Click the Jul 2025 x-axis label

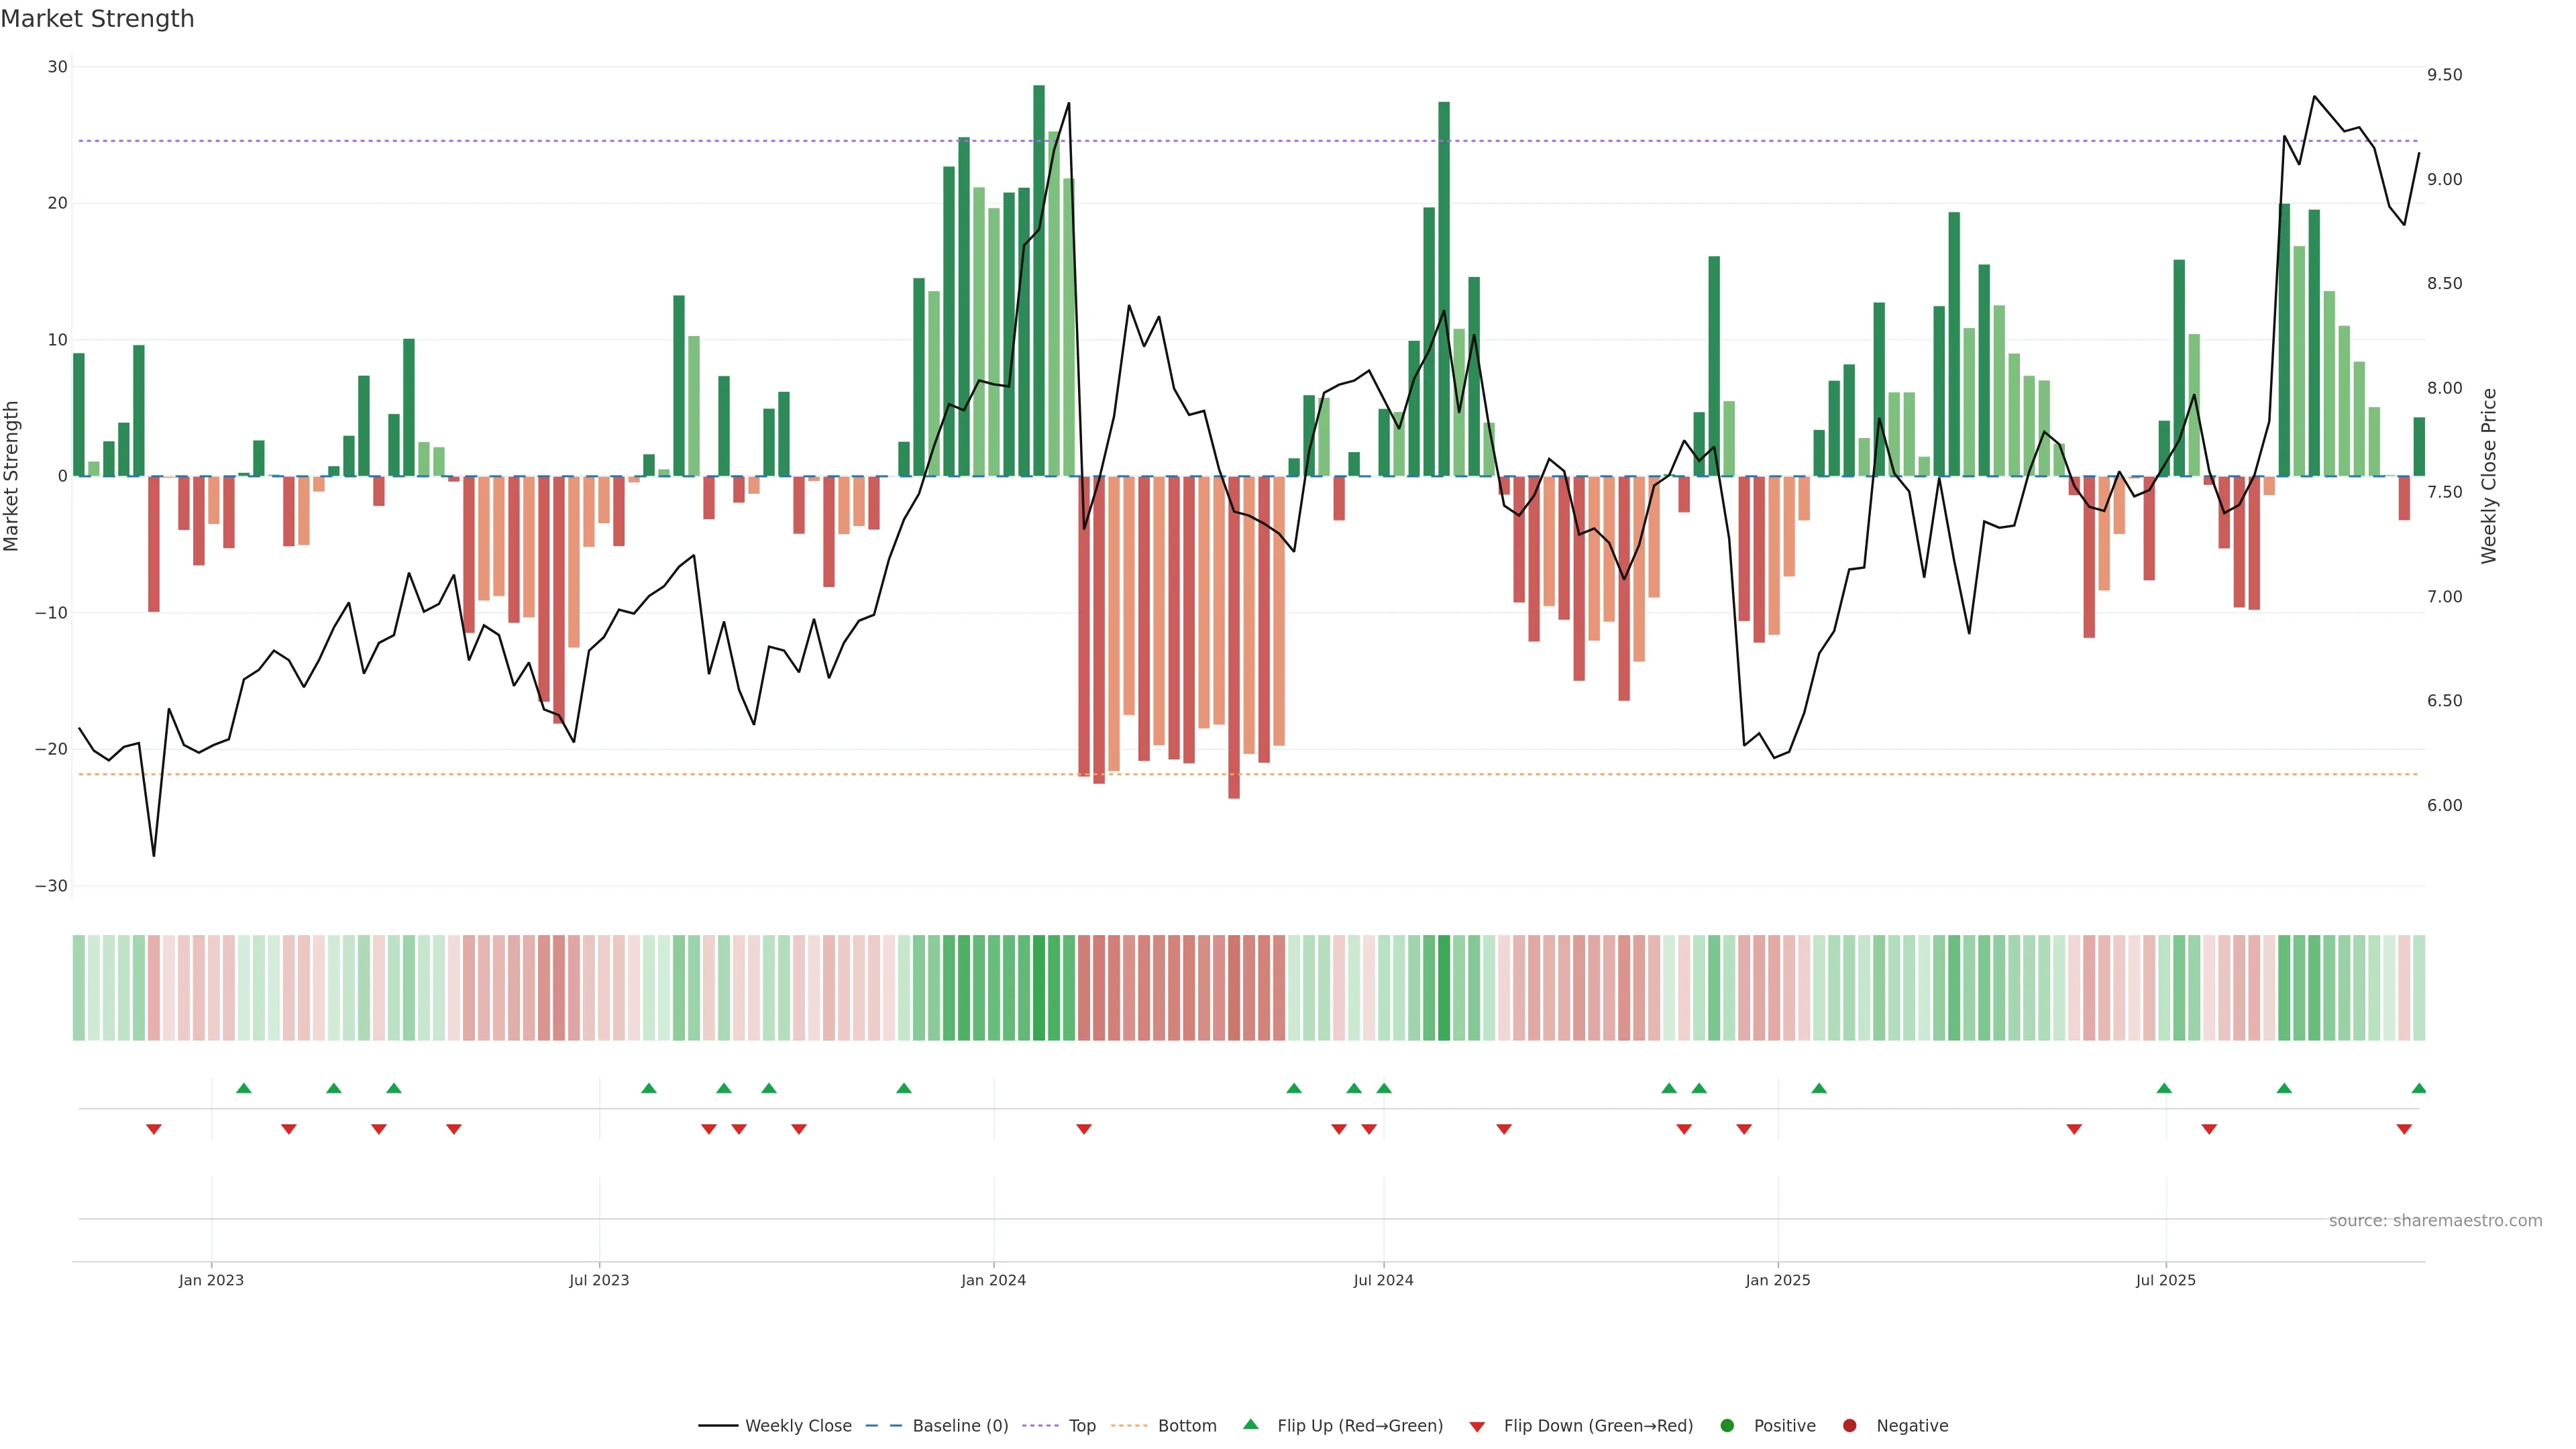tap(2165, 1280)
